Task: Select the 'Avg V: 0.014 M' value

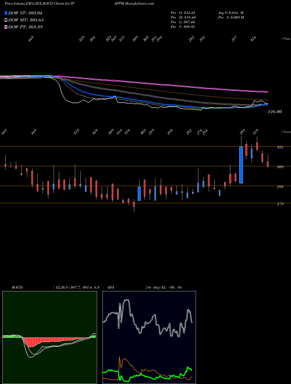Action: (x=230, y=13)
